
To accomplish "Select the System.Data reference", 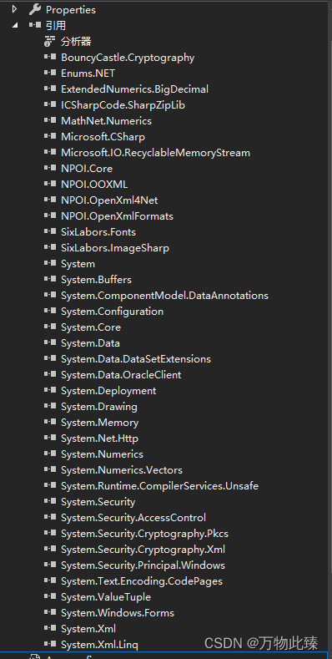I will tap(90, 343).
